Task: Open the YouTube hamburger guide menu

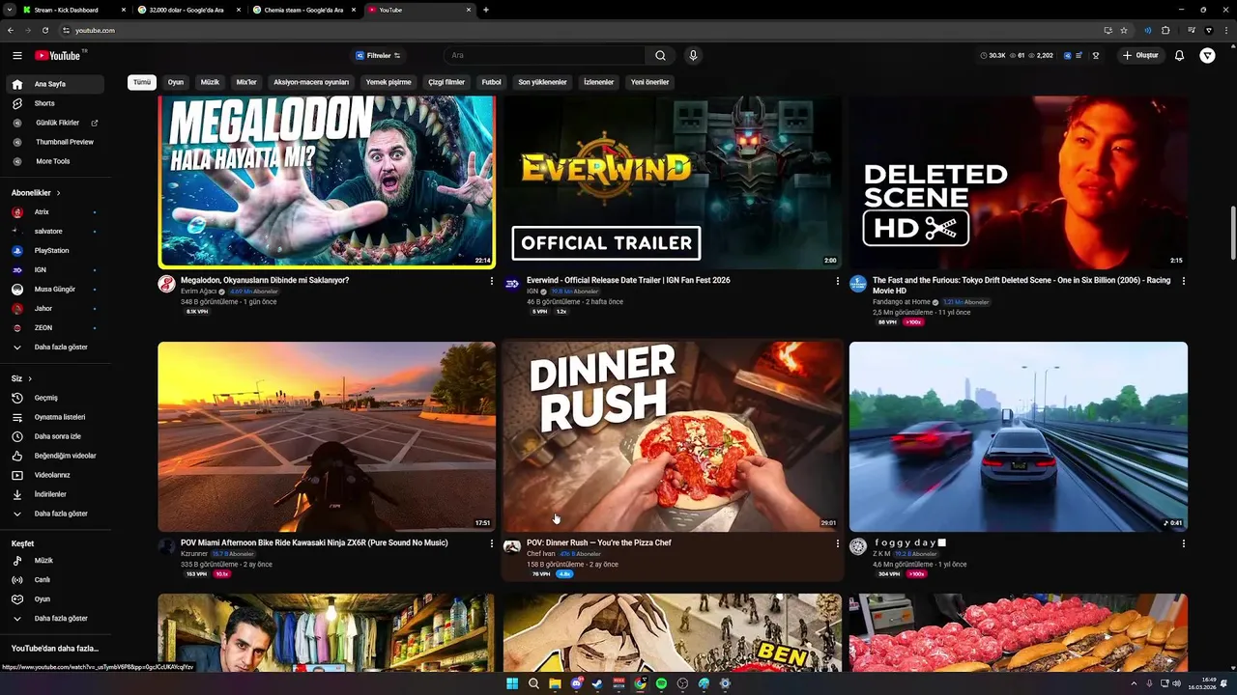Action: tap(16, 56)
